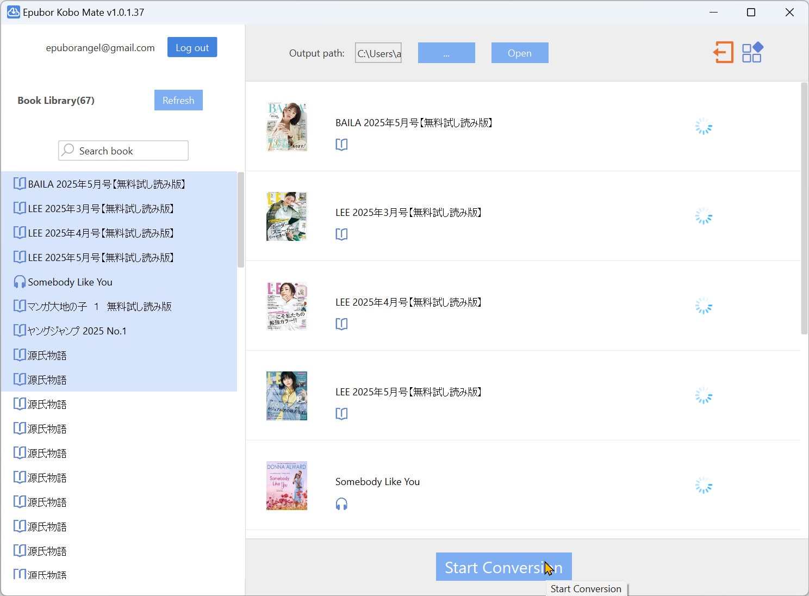Click book icon under BAILA 2025年5月号 in right panel
The width and height of the screenshot is (809, 596).
click(341, 145)
